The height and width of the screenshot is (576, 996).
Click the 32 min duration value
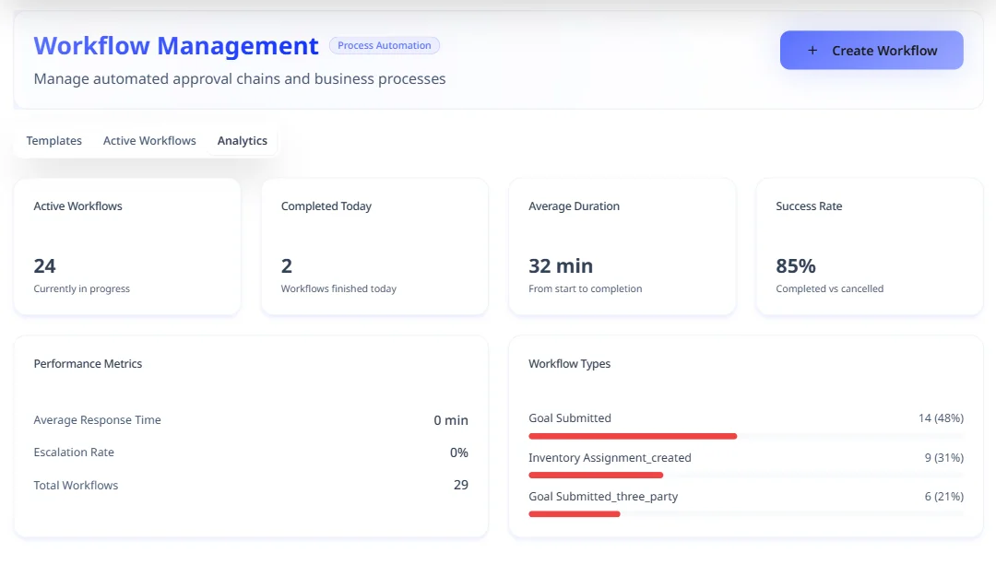(561, 265)
